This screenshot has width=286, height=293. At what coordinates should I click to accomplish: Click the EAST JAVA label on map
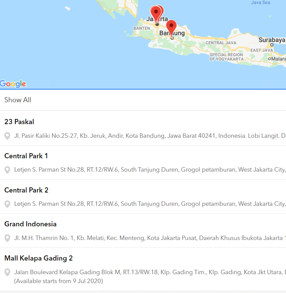[x=262, y=50]
